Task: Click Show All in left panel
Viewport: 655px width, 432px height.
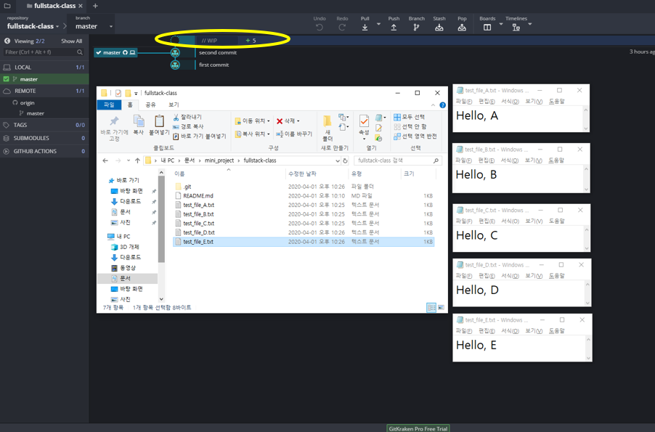Action: tap(71, 41)
